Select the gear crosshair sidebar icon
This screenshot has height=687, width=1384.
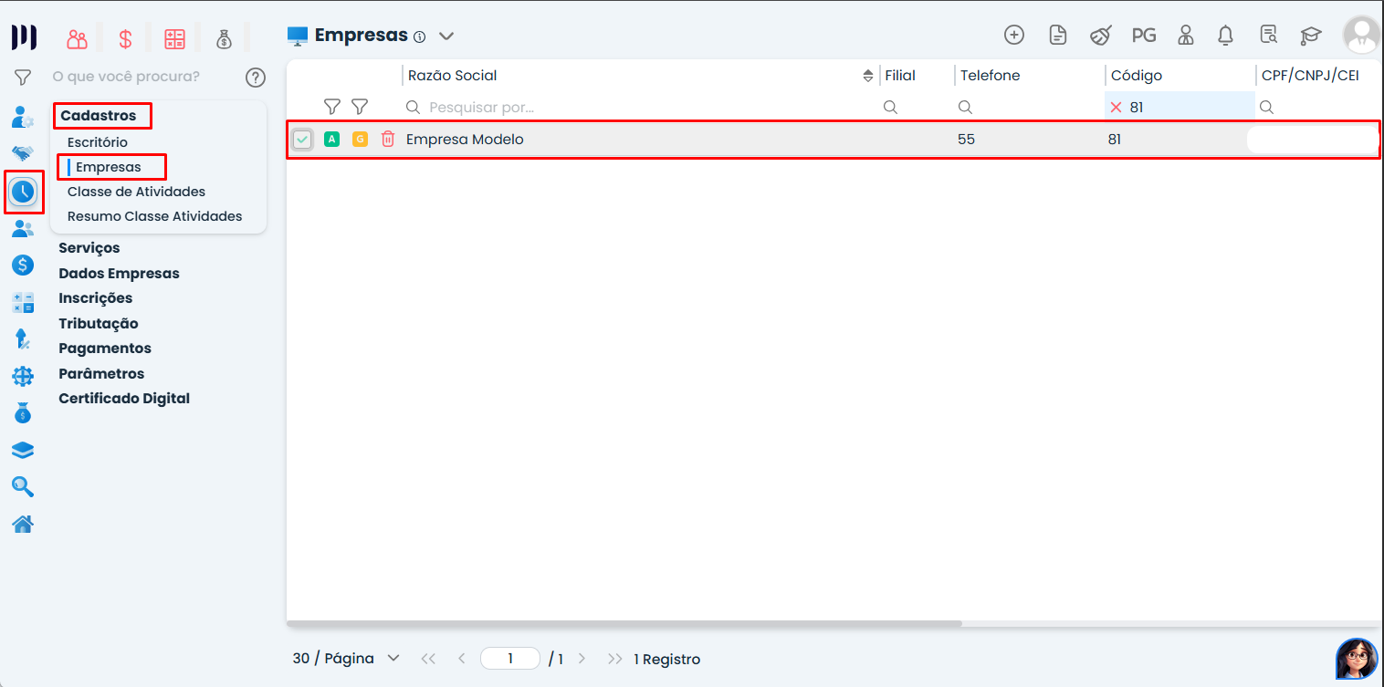coord(23,376)
